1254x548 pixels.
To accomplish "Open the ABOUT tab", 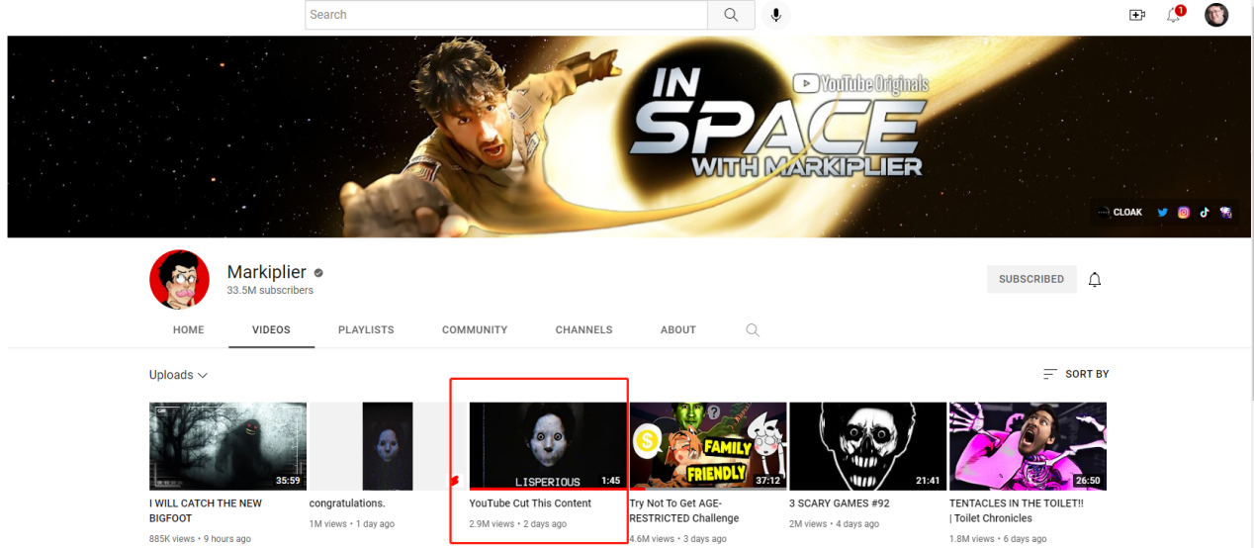I will coord(678,330).
